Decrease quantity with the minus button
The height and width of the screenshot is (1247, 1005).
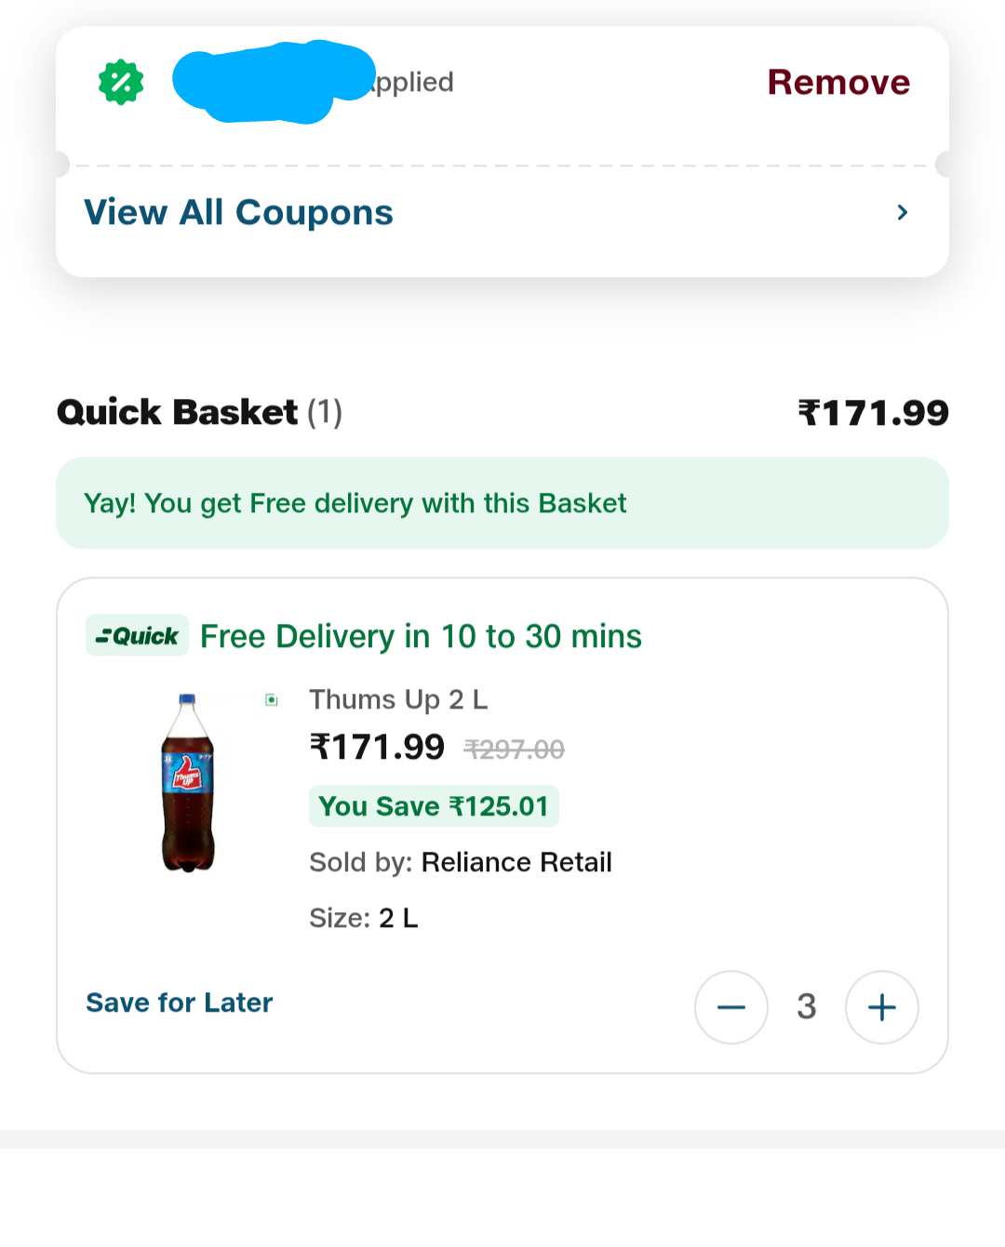tap(731, 1007)
